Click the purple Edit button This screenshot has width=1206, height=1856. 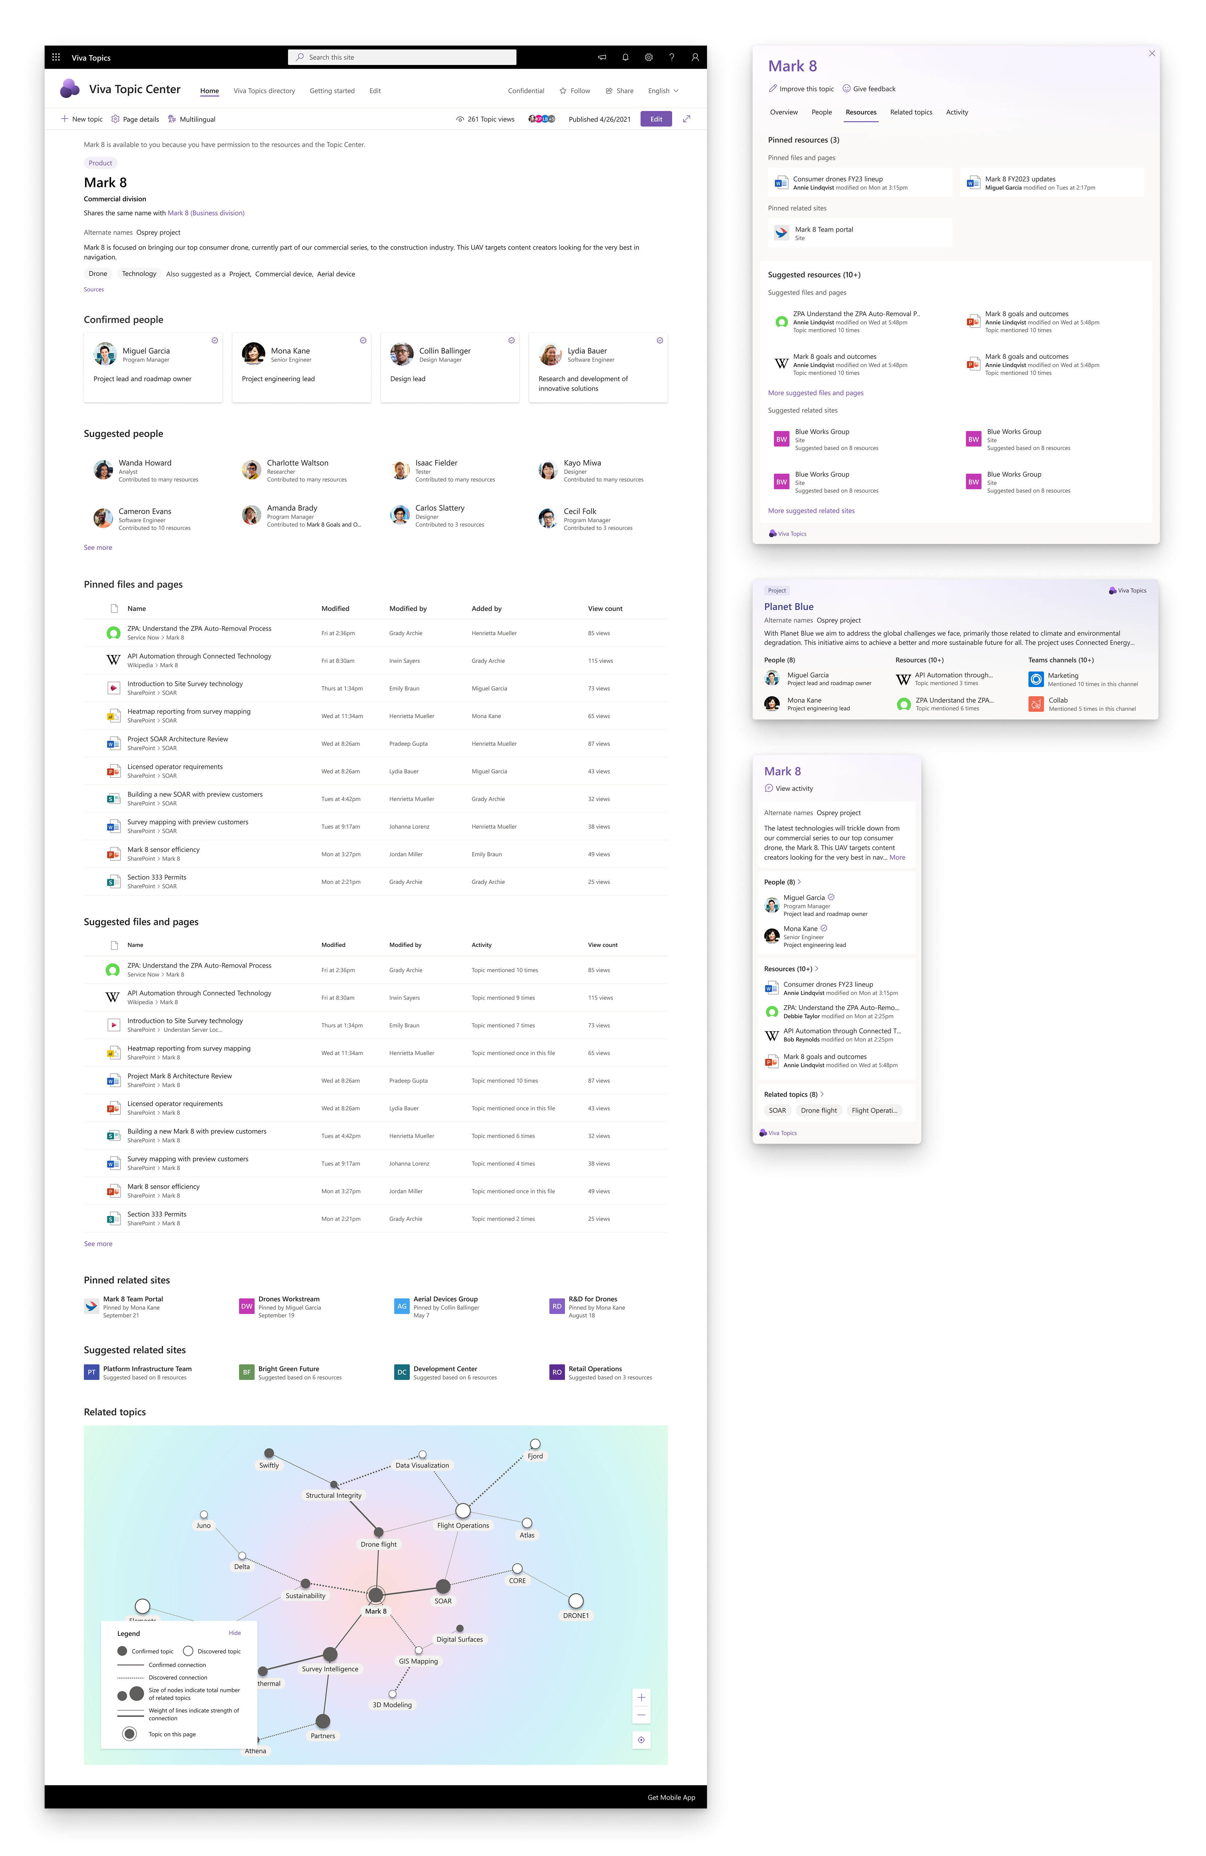point(656,119)
